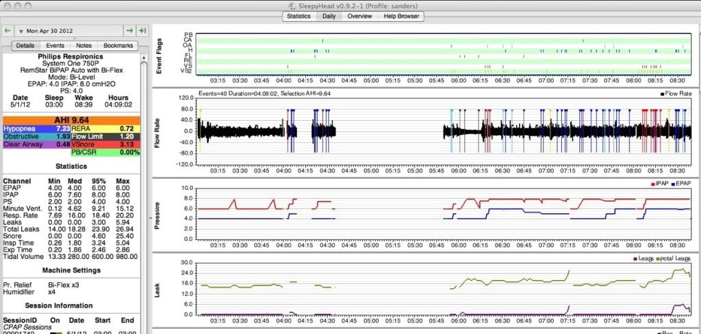Click the purple Clear Airway row
This screenshot has height=334, width=701.
(x=37, y=145)
